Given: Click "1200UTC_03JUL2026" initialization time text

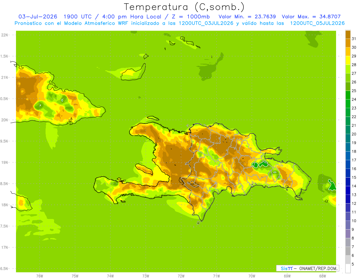Looking at the screenshot, I should (x=206, y=23).
